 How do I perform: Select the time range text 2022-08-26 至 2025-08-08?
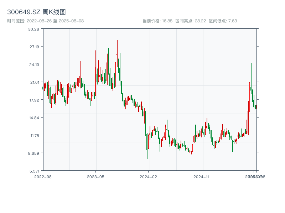[x=55, y=21]
